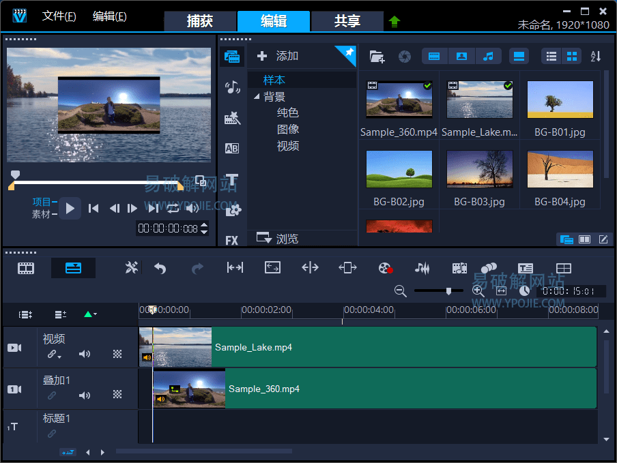Click the timeline zoom slider handle
Image resolution: width=617 pixels, height=463 pixels.
448,291
